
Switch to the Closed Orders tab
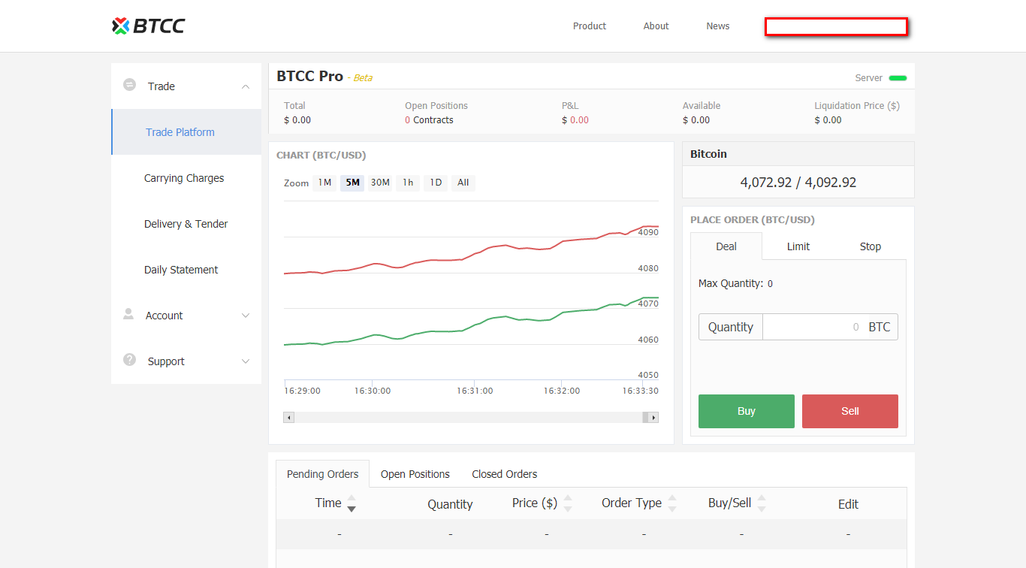[505, 474]
